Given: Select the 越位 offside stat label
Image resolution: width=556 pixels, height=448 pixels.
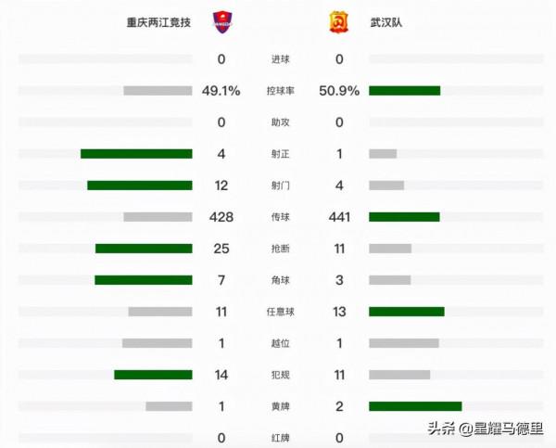Looking at the screenshot, I should pos(280,343).
